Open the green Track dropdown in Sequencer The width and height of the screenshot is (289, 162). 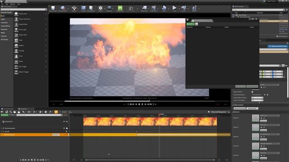[5, 115]
